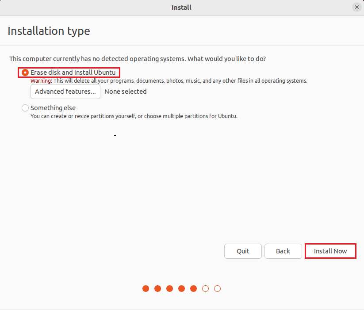Click the red Warning text line

(168, 81)
